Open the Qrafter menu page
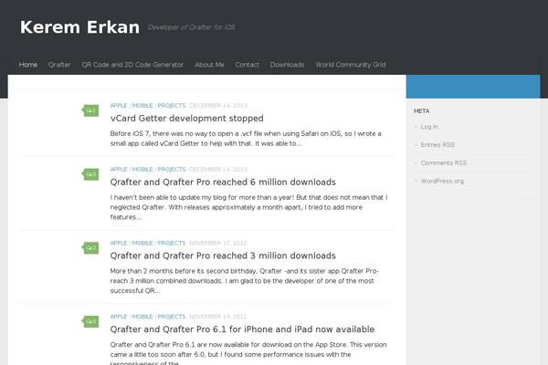Screen dimensions: 548x365 click(x=59, y=65)
